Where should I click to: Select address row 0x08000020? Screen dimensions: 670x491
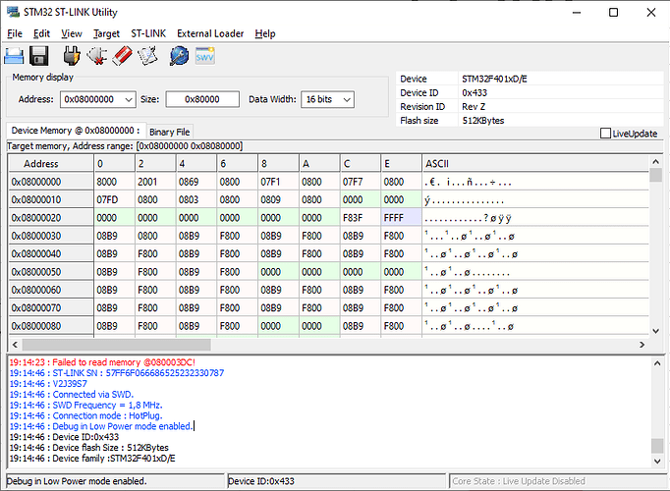[51, 218]
